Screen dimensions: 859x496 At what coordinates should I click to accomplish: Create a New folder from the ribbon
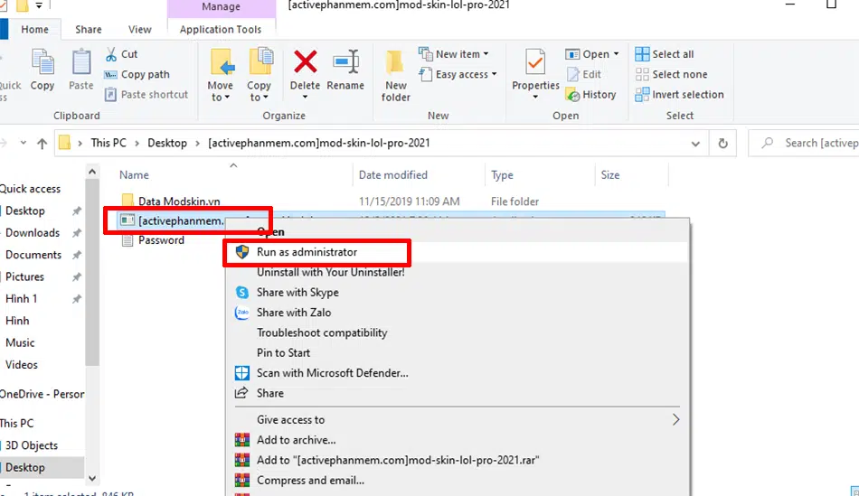tap(395, 74)
